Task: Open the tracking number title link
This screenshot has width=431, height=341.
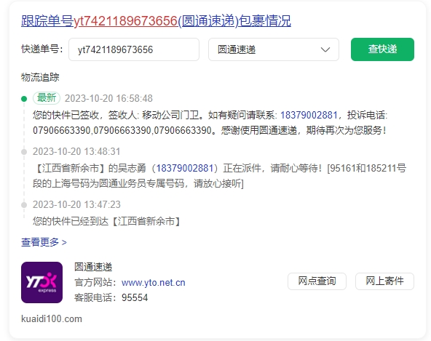Action: [156, 21]
